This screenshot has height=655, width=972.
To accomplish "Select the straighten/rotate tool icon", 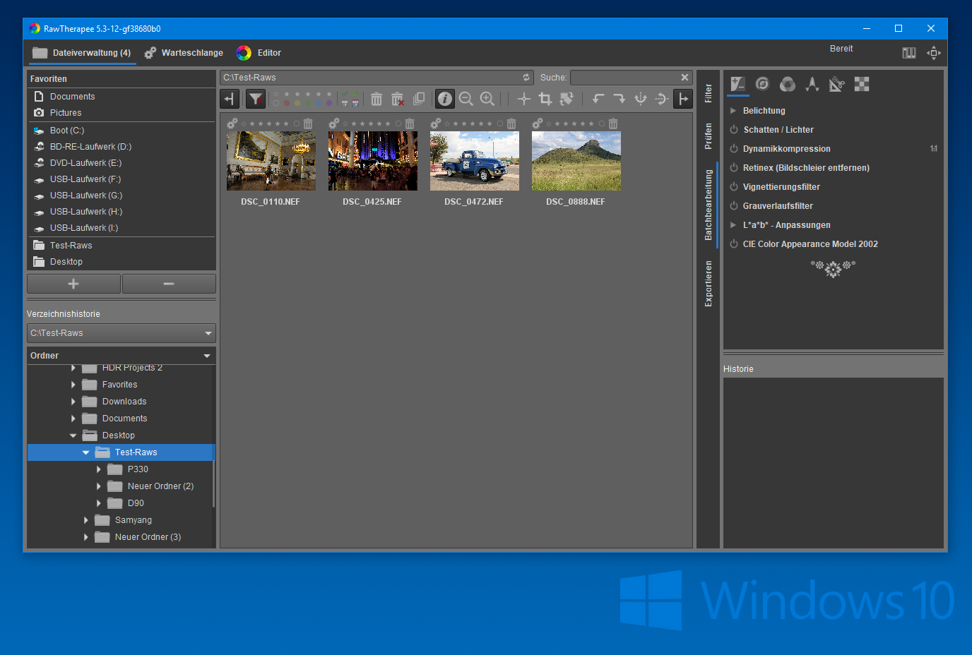I will tap(567, 99).
